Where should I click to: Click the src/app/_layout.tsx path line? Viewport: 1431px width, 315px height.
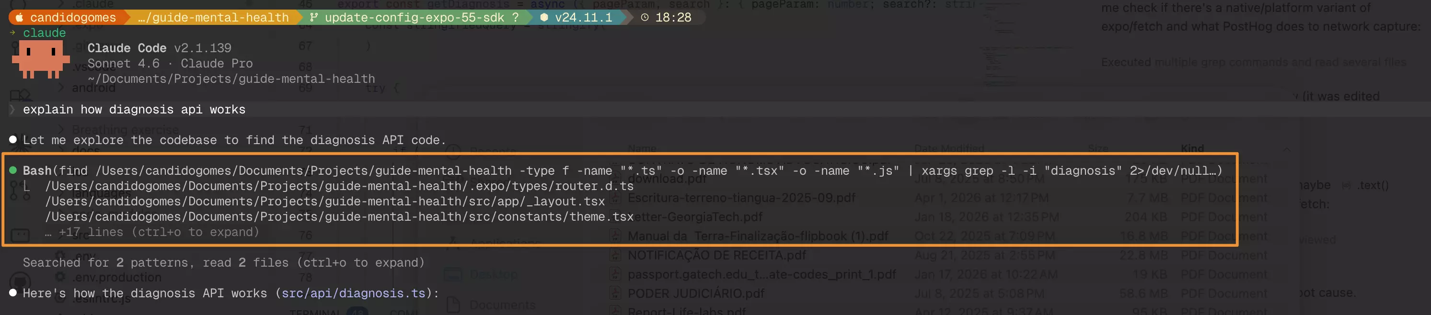325,202
